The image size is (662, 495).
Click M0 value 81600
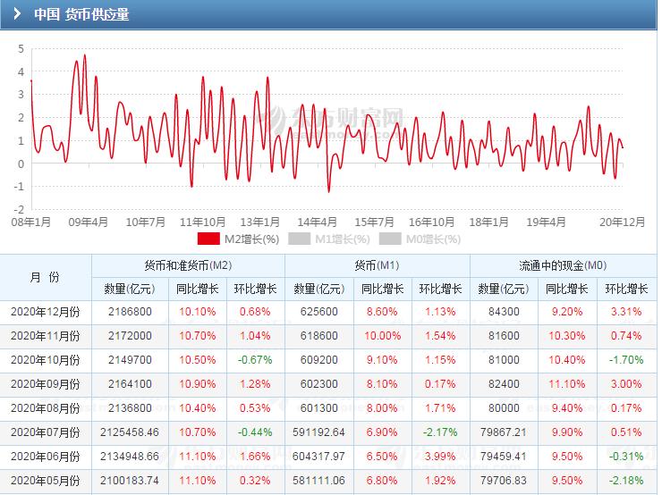tap(504, 336)
